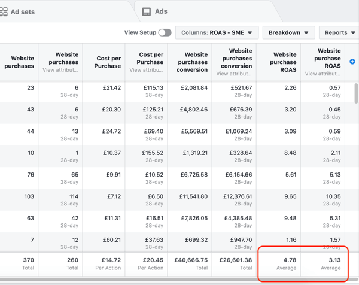Viewport: 359px width, 285px height.
Task: Open the Reports dropdown menu
Action: tap(339, 32)
